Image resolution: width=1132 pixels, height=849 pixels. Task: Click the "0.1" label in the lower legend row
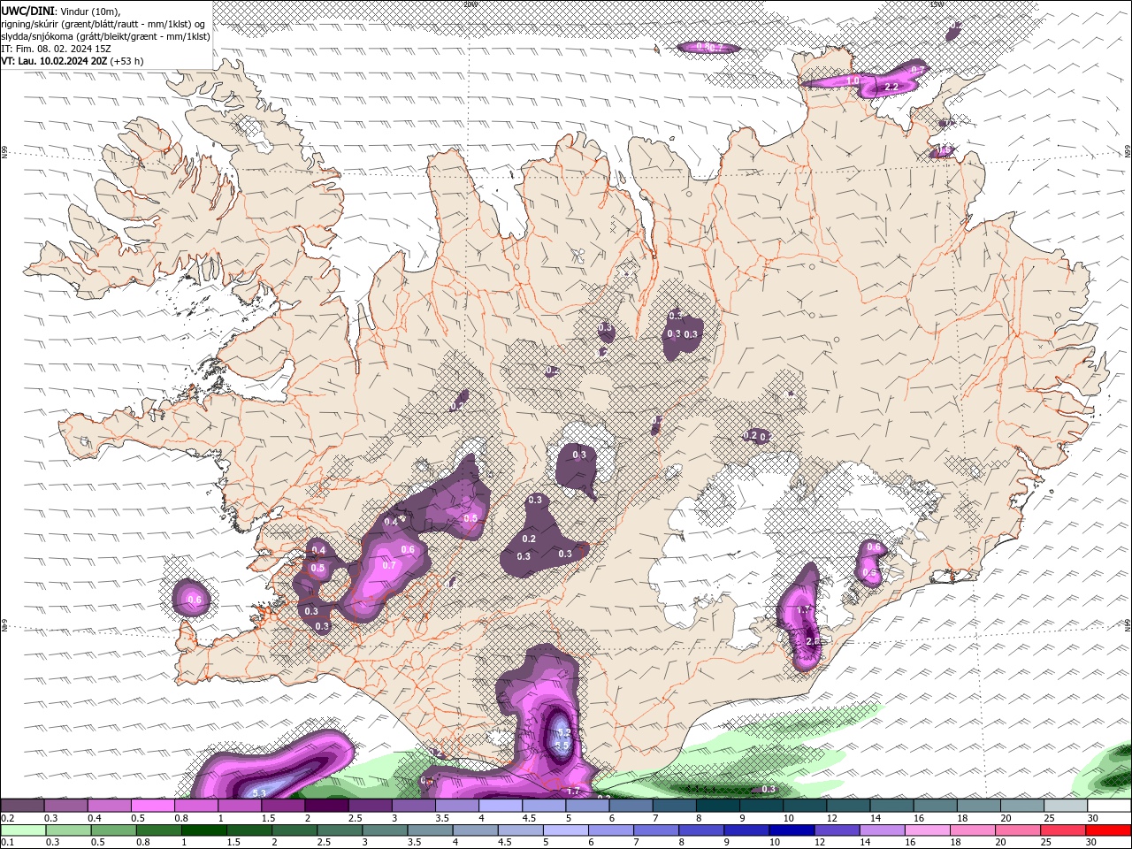coord(7,842)
